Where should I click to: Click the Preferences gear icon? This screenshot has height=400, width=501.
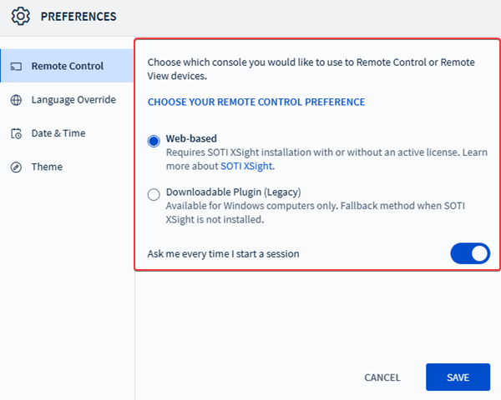21,16
